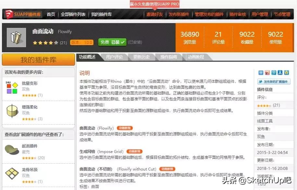Click the 版本 1.0.0 badge

click(x=82, y=43)
